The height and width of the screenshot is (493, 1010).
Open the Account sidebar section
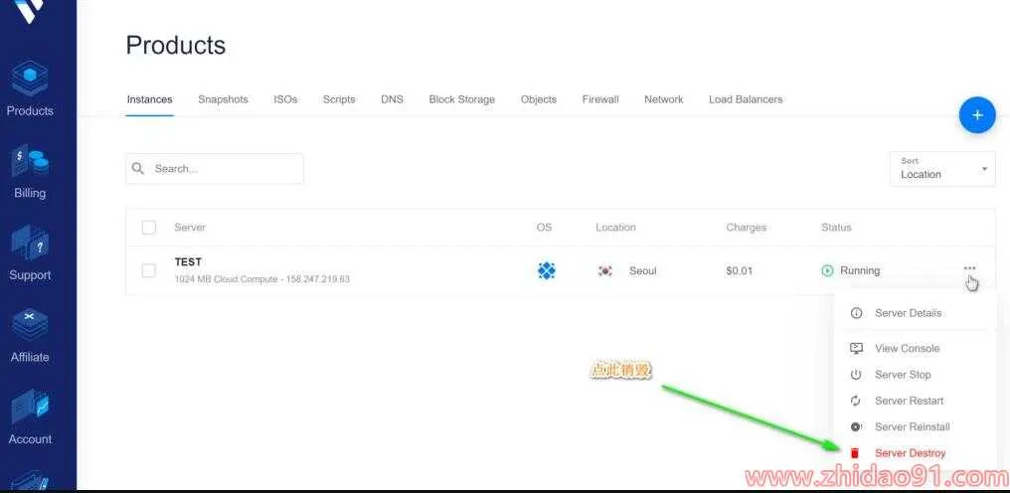coord(30,416)
